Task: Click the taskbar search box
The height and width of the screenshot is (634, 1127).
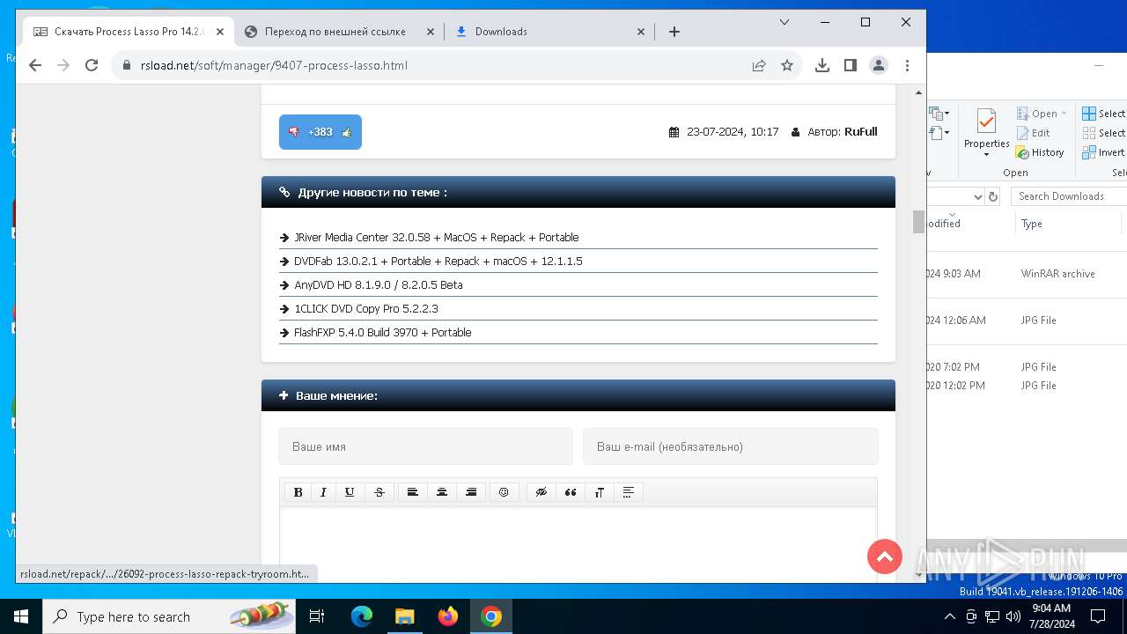Action: (x=169, y=616)
